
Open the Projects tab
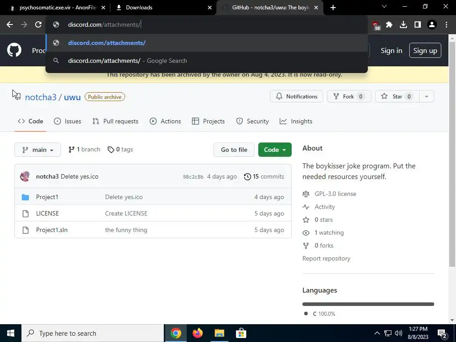pyautogui.click(x=208, y=121)
